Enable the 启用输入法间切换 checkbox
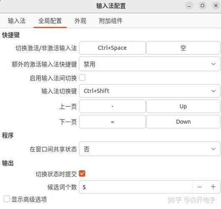This screenshot has width=221, height=209. (82, 78)
